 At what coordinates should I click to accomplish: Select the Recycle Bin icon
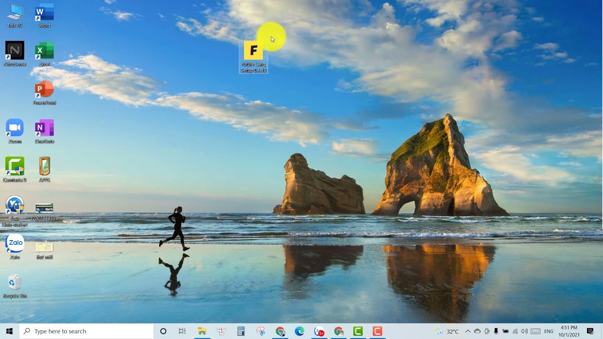pos(15,286)
